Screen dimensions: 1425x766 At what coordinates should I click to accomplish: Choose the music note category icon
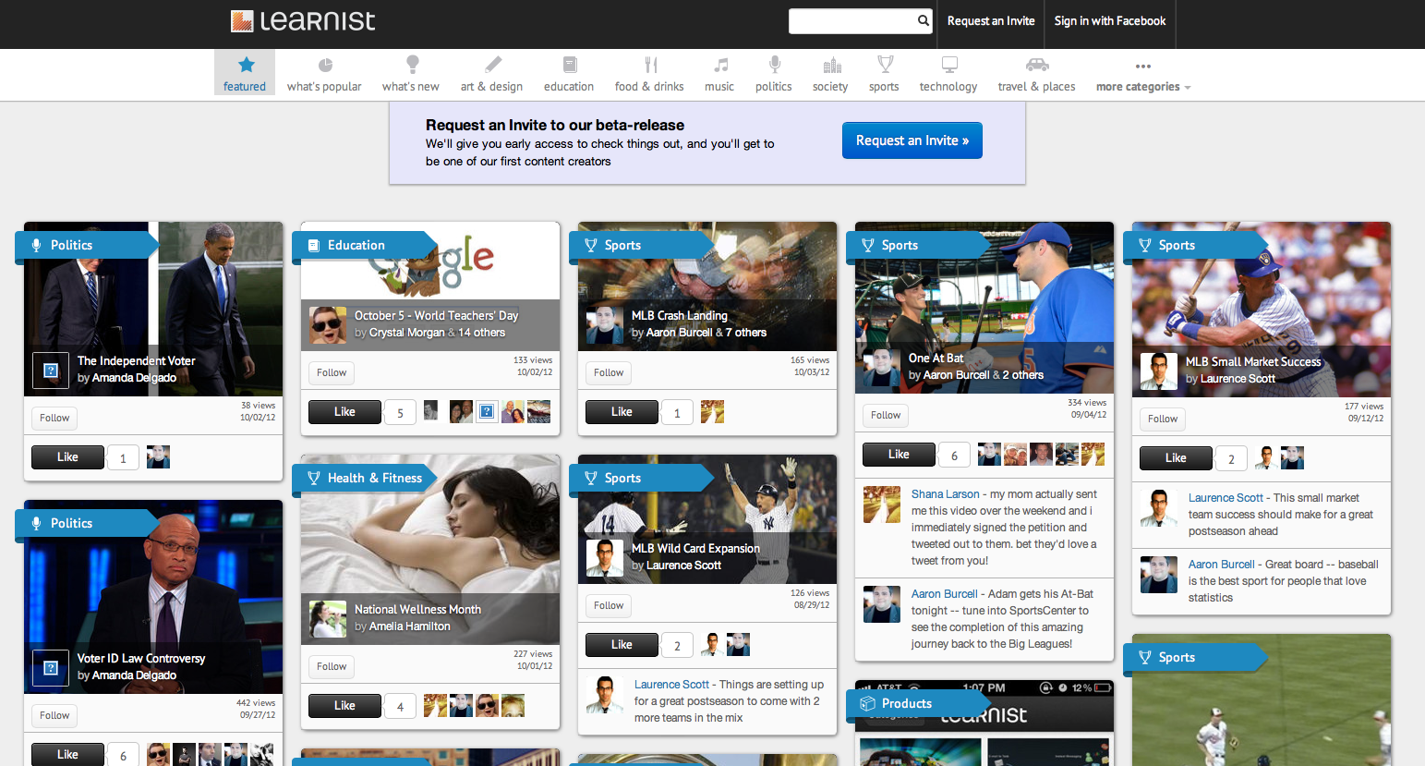[x=720, y=65]
